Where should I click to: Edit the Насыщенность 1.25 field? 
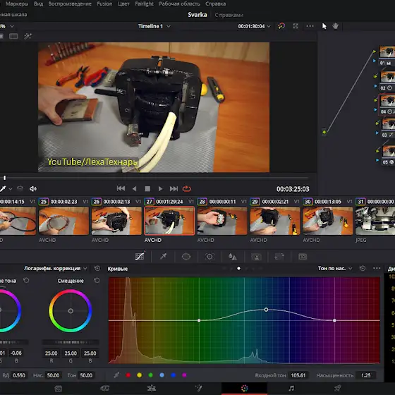[x=366, y=375]
